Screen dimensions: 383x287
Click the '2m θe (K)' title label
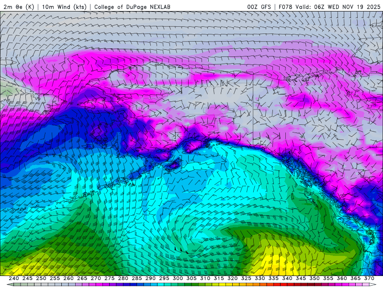tap(19, 7)
